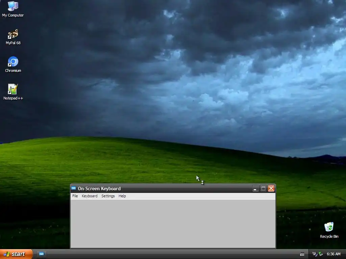Click the On-Screen Keyboard taskbar button

click(x=41, y=254)
